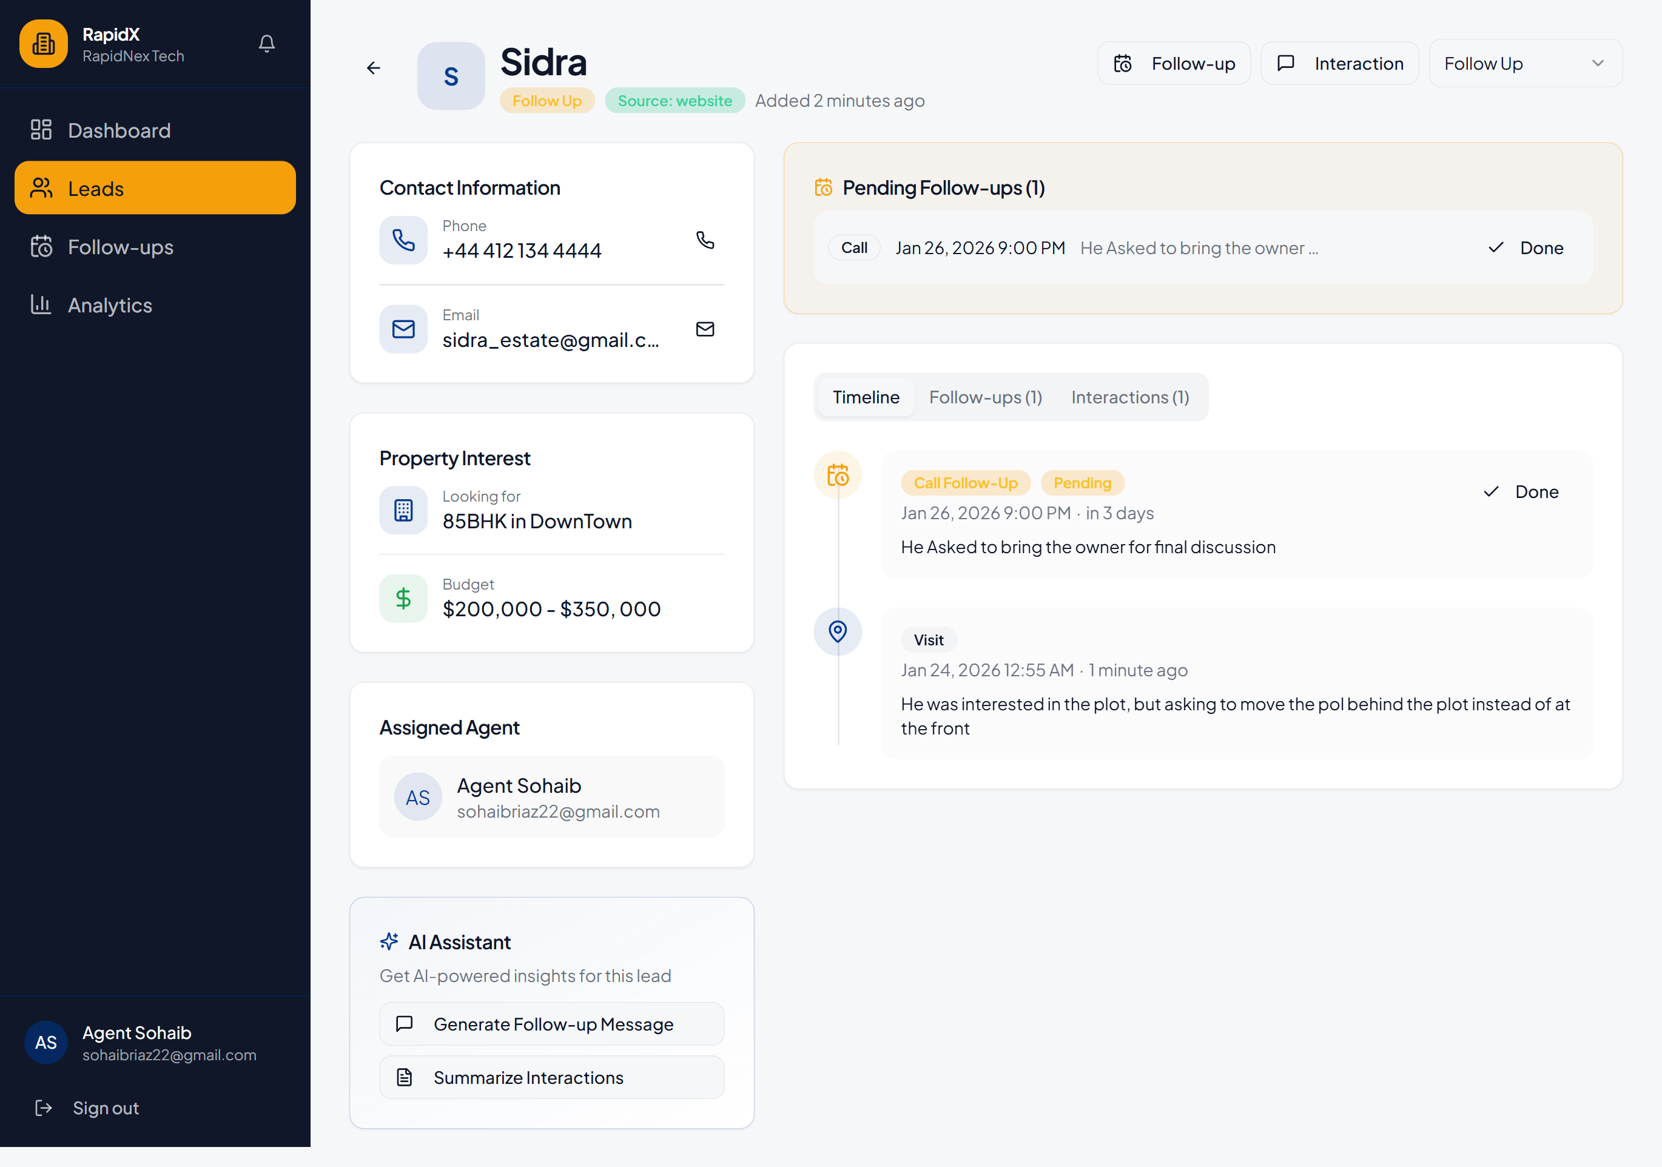Open Analytics in the sidebar
This screenshot has height=1167, width=1662.
(110, 304)
